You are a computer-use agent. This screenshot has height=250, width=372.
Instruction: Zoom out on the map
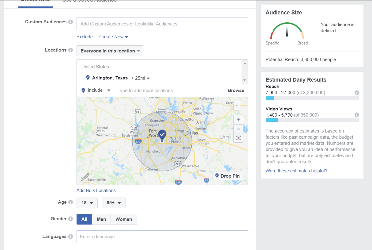coord(238,129)
